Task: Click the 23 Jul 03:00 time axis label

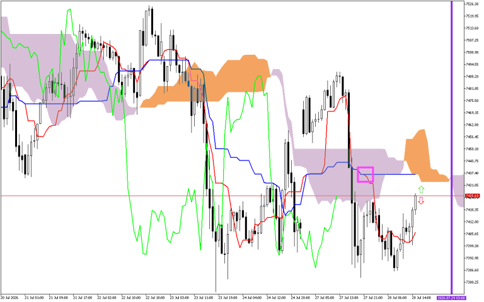Action: [x=180, y=298]
